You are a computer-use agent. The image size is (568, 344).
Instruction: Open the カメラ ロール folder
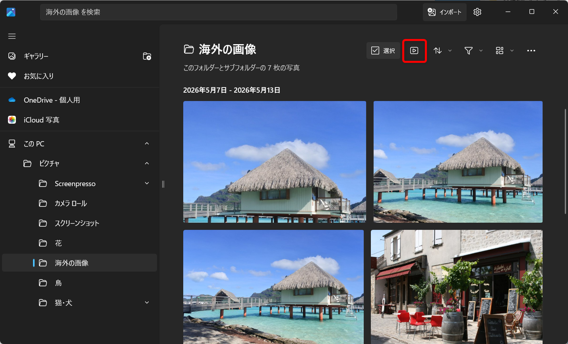coord(79,203)
